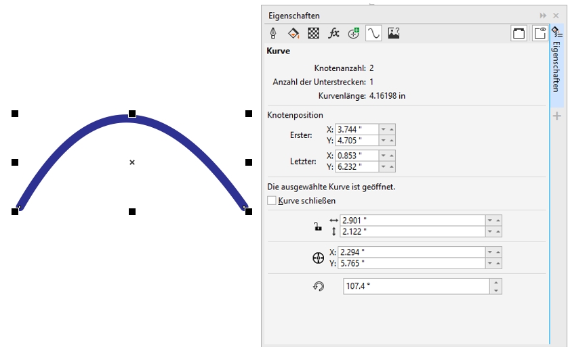Viewport: 568px width, 347px height.
Task: Open the Outline (pen nib) properties tab
Action: coord(273,33)
